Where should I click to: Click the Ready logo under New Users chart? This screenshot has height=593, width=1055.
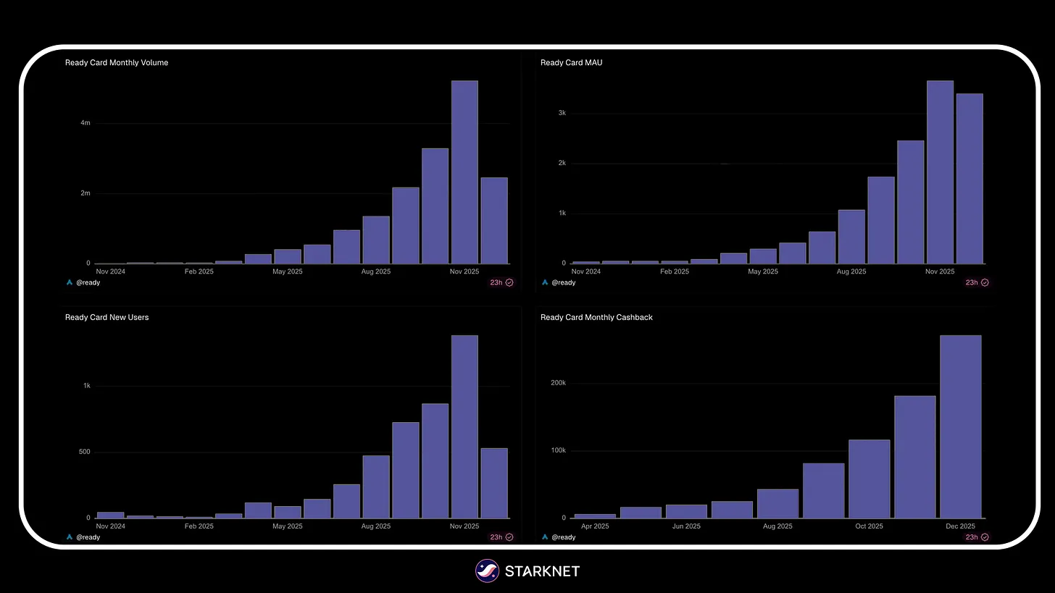[x=69, y=537]
